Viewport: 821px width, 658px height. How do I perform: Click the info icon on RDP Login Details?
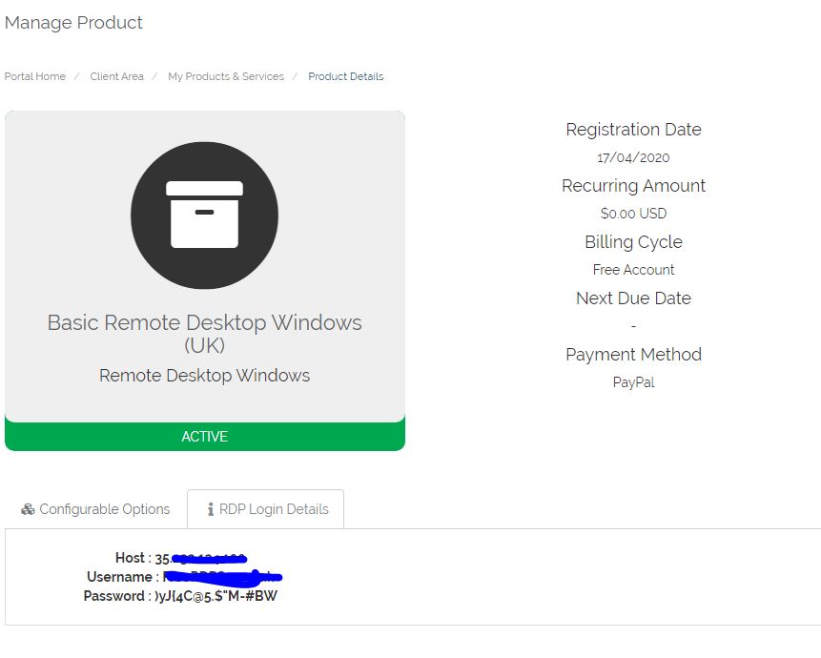point(211,509)
